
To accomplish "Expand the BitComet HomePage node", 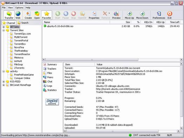I will 4,85.
